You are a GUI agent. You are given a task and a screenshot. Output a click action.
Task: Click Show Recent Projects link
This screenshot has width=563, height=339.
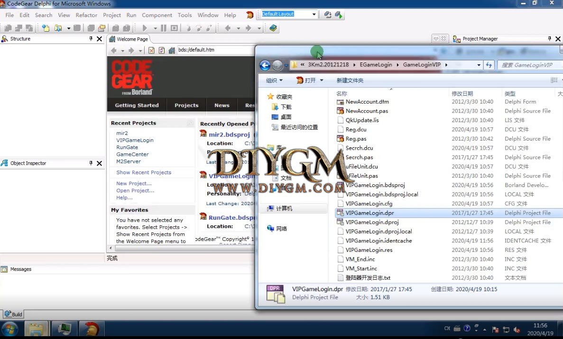144,172
